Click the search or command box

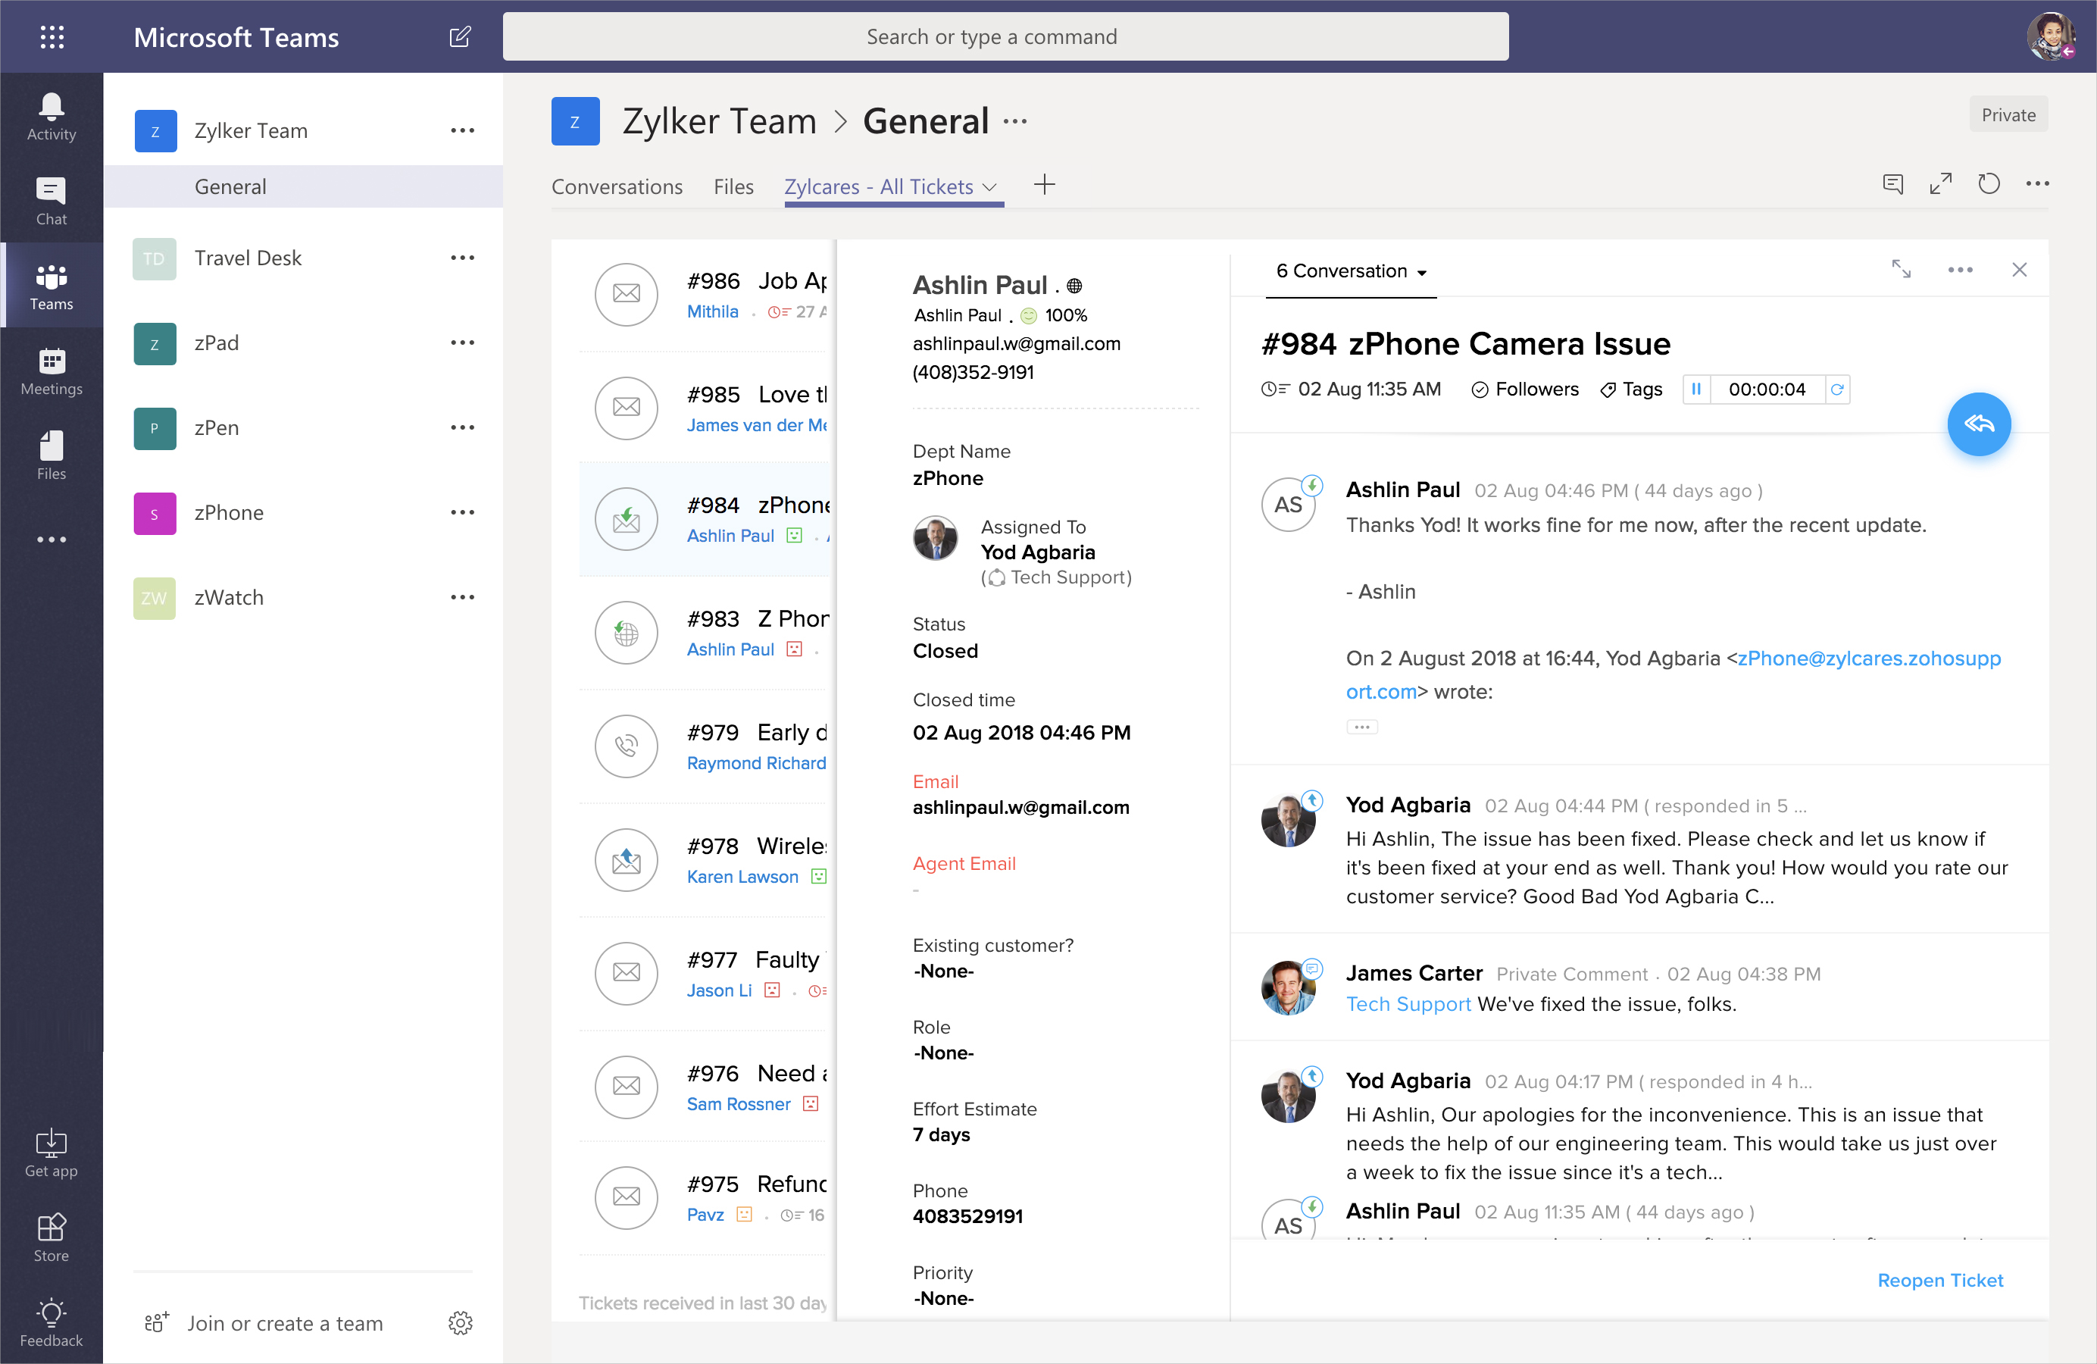[x=1005, y=37]
